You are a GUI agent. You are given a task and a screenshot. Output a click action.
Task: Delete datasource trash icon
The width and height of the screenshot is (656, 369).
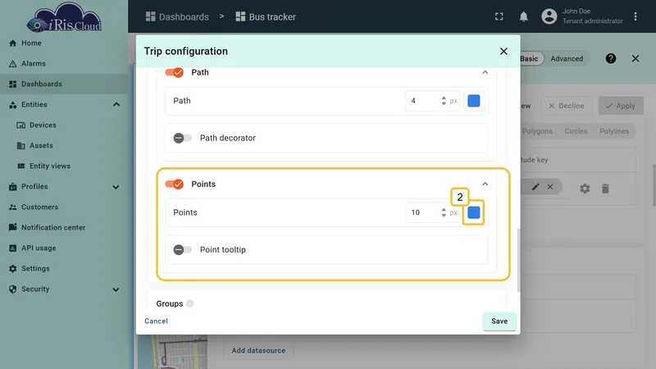(x=605, y=189)
